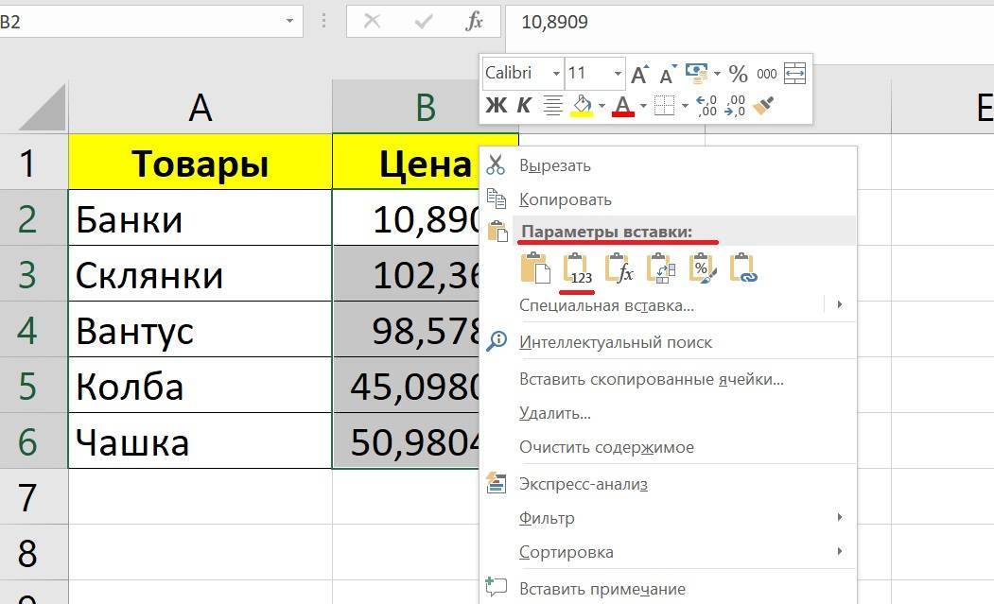Click the Copy icon next to Копировать

pyautogui.click(x=496, y=199)
